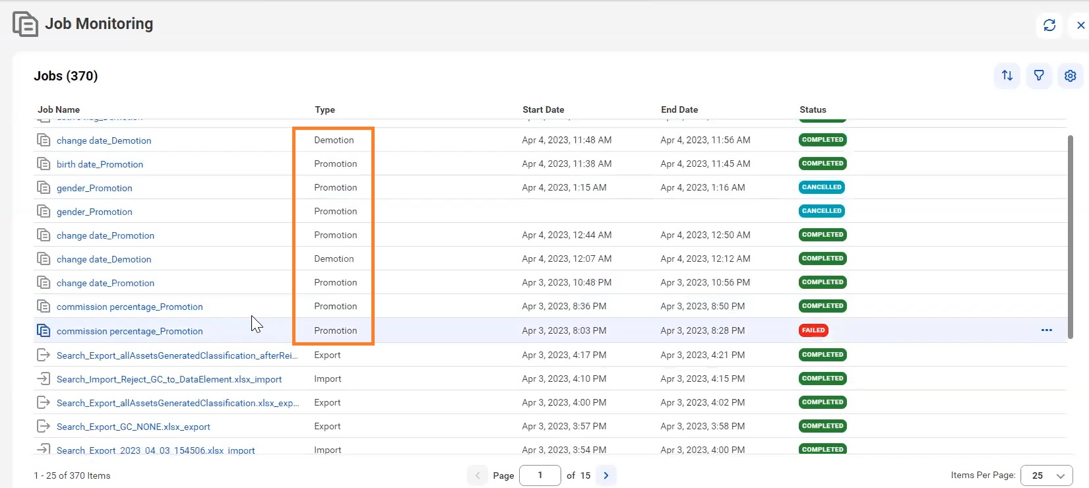Image resolution: width=1089 pixels, height=488 pixels.
Task: Open Search_Export_allAssetsGeneratedClassification_afterRei job link
Action: coord(177,355)
